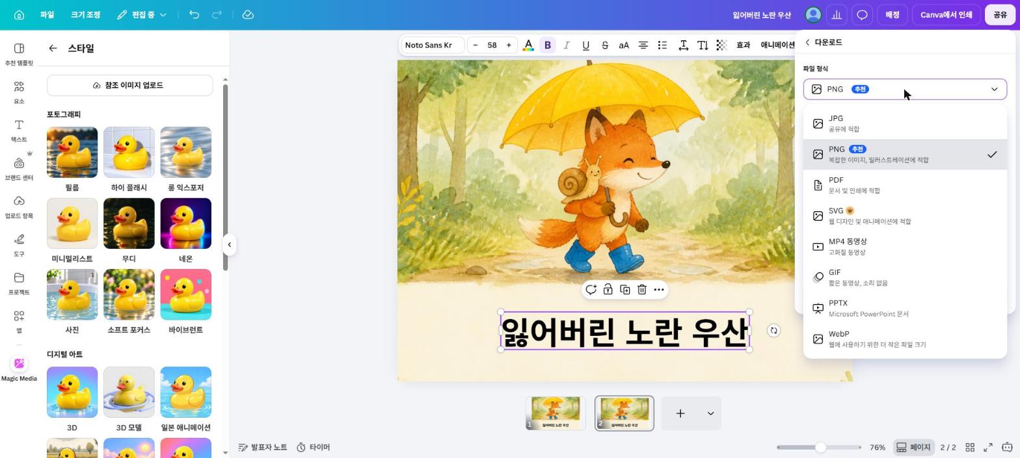
Task: Open 텍스트 panel in sidebar
Action: [x=19, y=131]
